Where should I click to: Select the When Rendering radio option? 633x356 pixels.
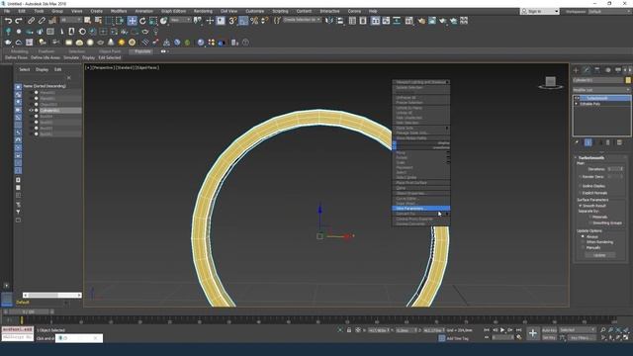pyautogui.click(x=583, y=242)
